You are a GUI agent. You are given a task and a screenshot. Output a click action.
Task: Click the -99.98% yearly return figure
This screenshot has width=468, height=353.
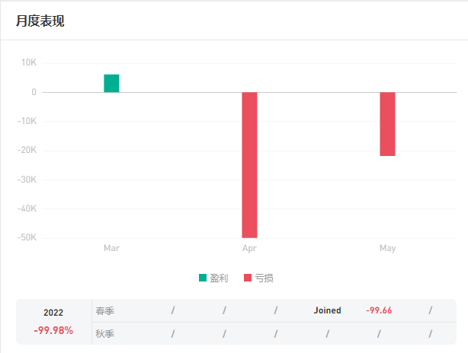click(53, 330)
